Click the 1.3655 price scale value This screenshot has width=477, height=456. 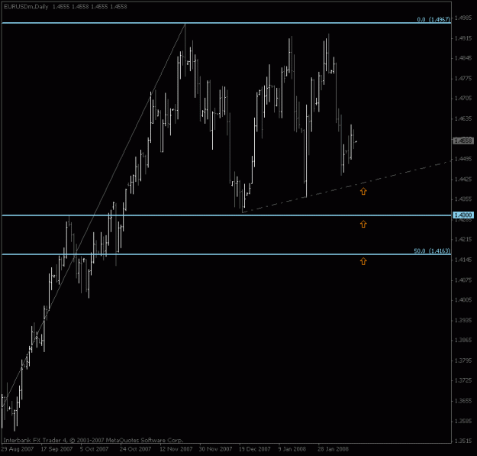click(x=463, y=401)
